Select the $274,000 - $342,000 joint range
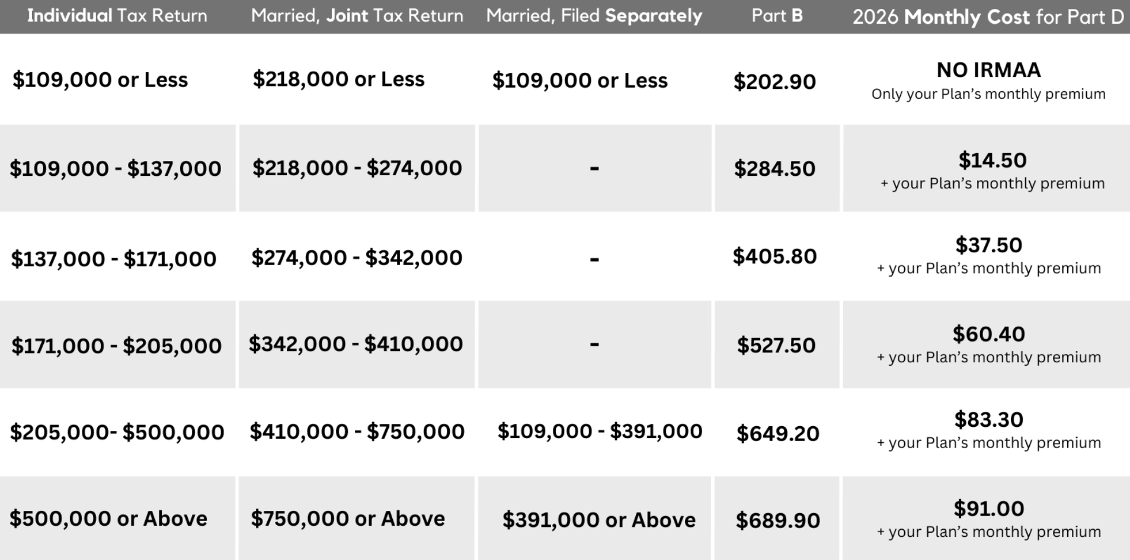 (x=357, y=258)
